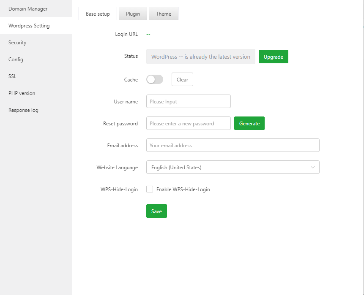Screen dimensions: 364x295
Task: Click the User name input field
Action: pyautogui.click(x=188, y=102)
